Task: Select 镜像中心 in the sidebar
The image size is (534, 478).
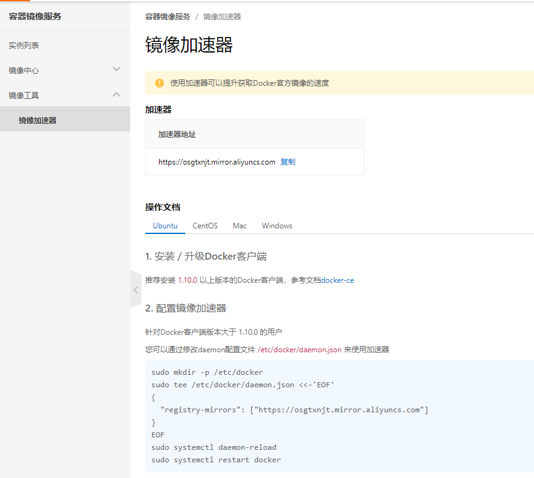Action: coord(24,71)
